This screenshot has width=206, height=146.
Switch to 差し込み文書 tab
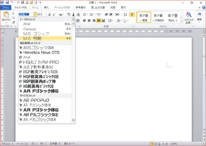98,8
